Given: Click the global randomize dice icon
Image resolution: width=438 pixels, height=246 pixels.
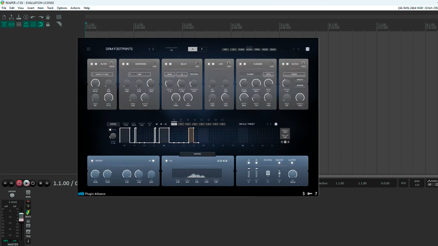Looking at the screenshot, I should (307, 49).
